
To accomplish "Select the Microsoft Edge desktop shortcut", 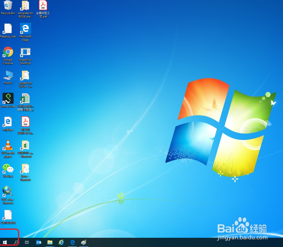I will click(x=25, y=28).
